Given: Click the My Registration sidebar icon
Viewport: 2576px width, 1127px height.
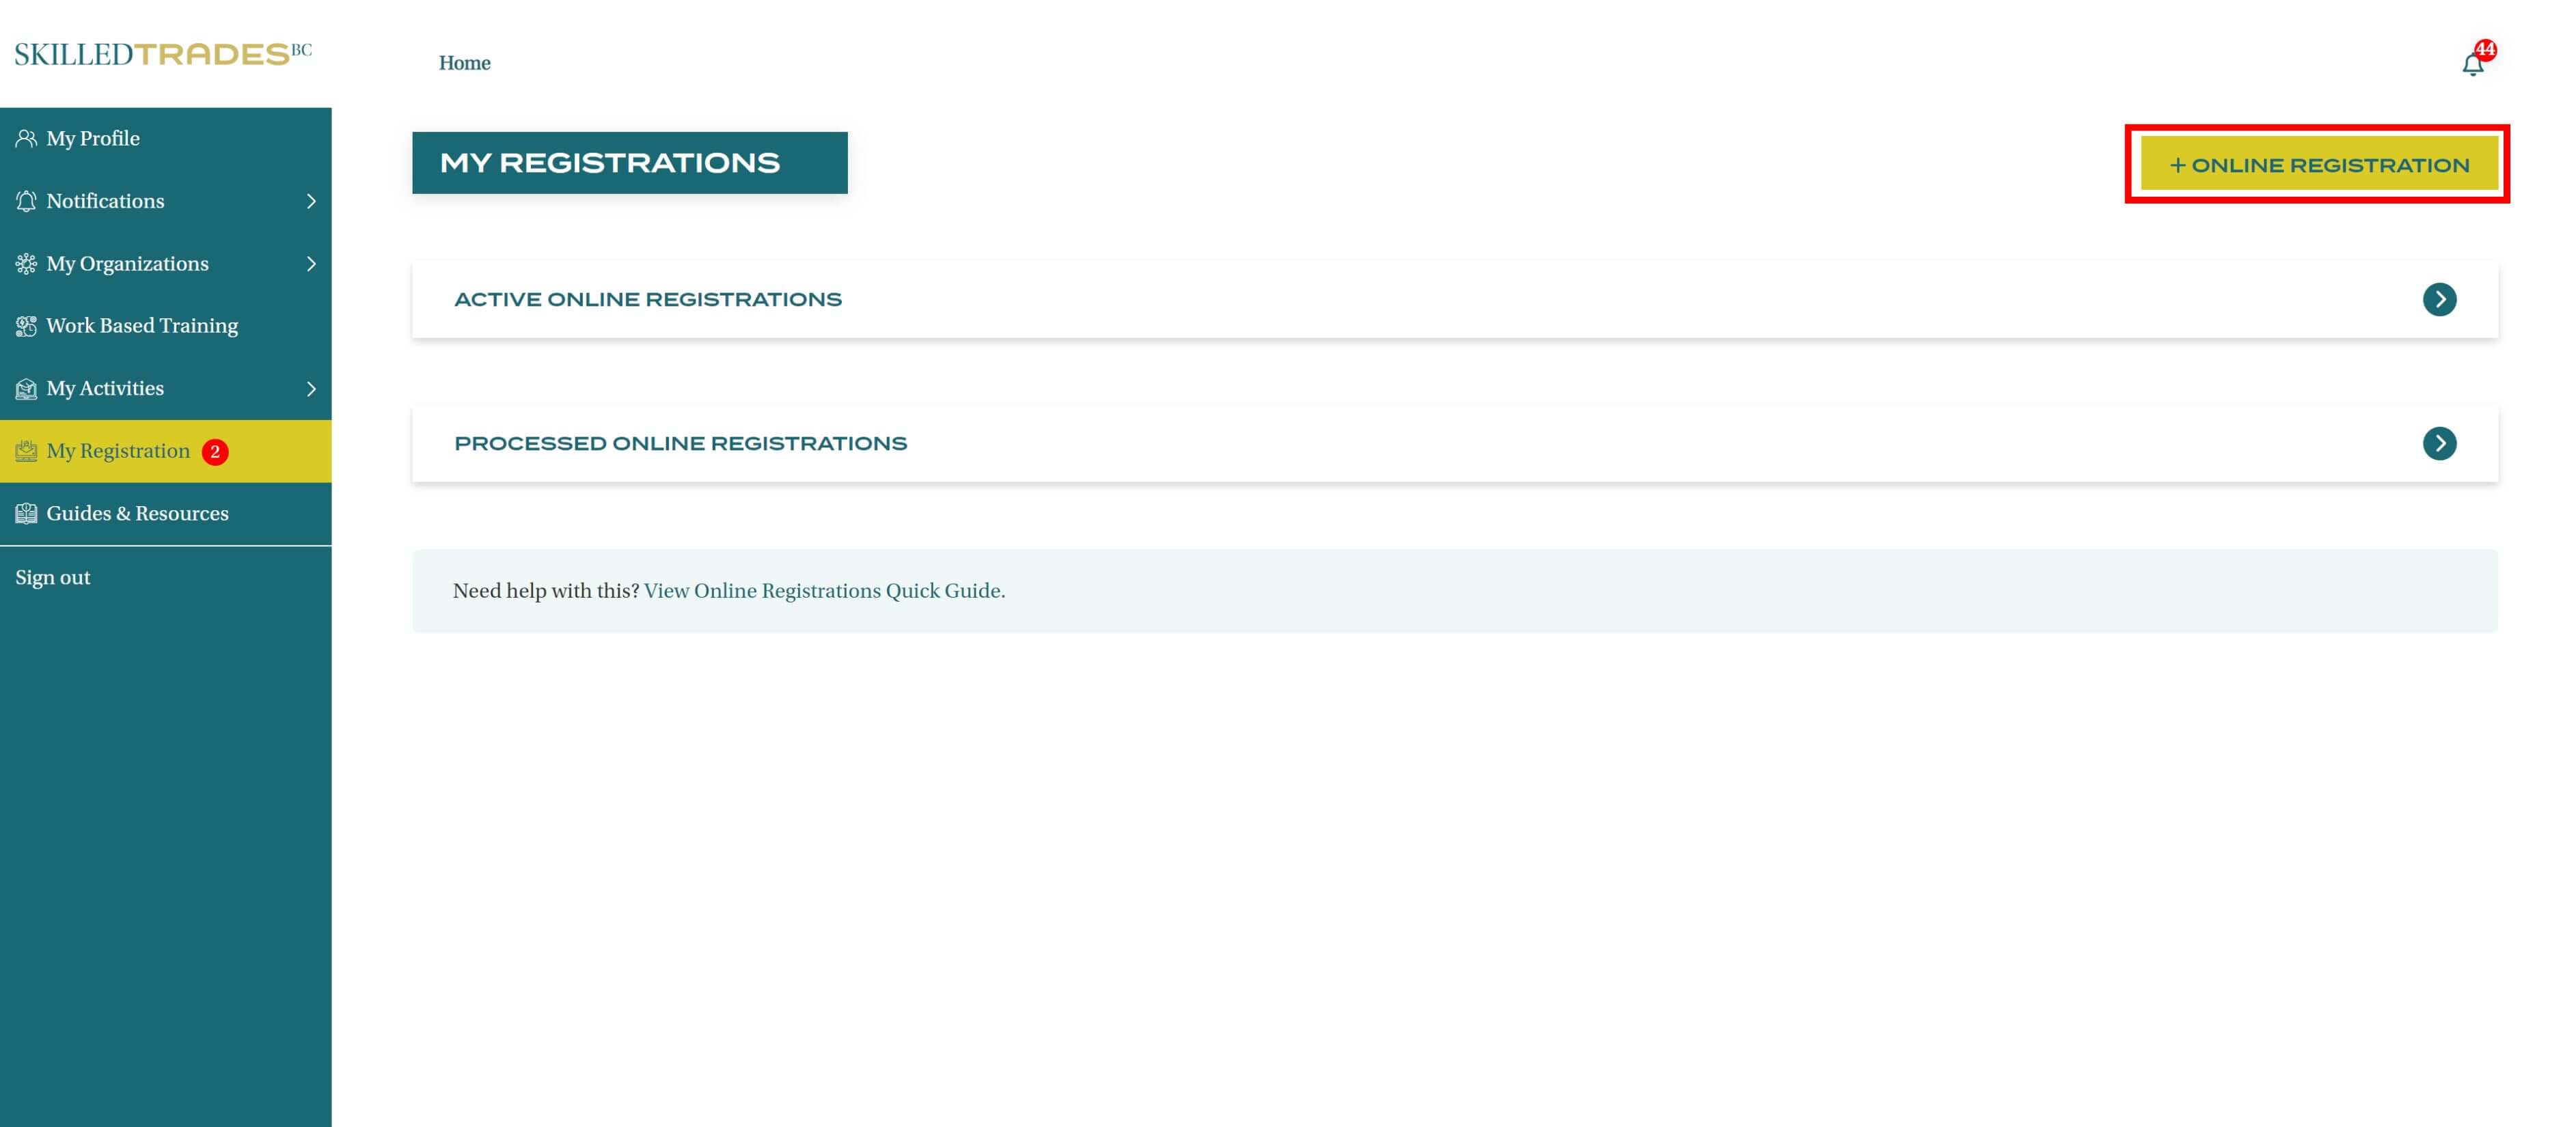Looking at the screenshot, I should click(26, 451).
